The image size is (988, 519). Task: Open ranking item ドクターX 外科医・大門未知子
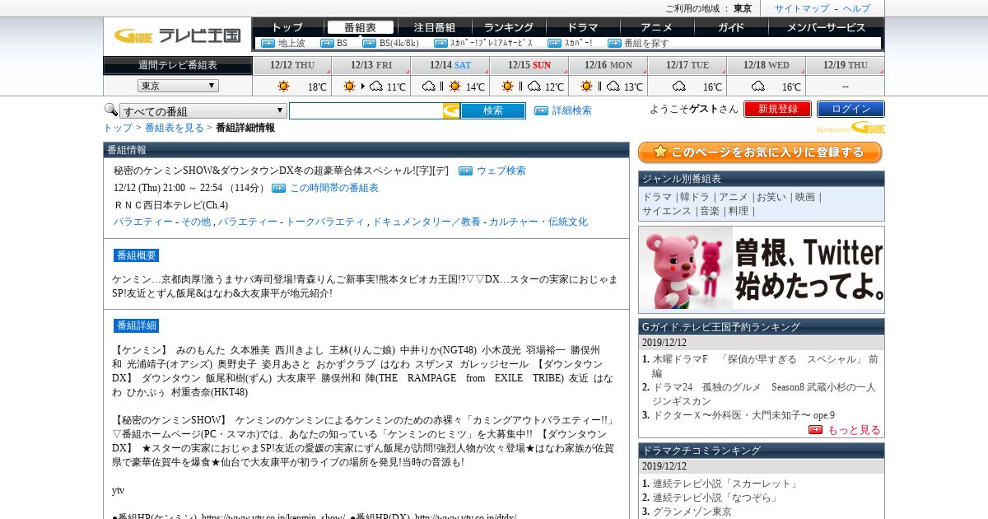coord(743,415)
